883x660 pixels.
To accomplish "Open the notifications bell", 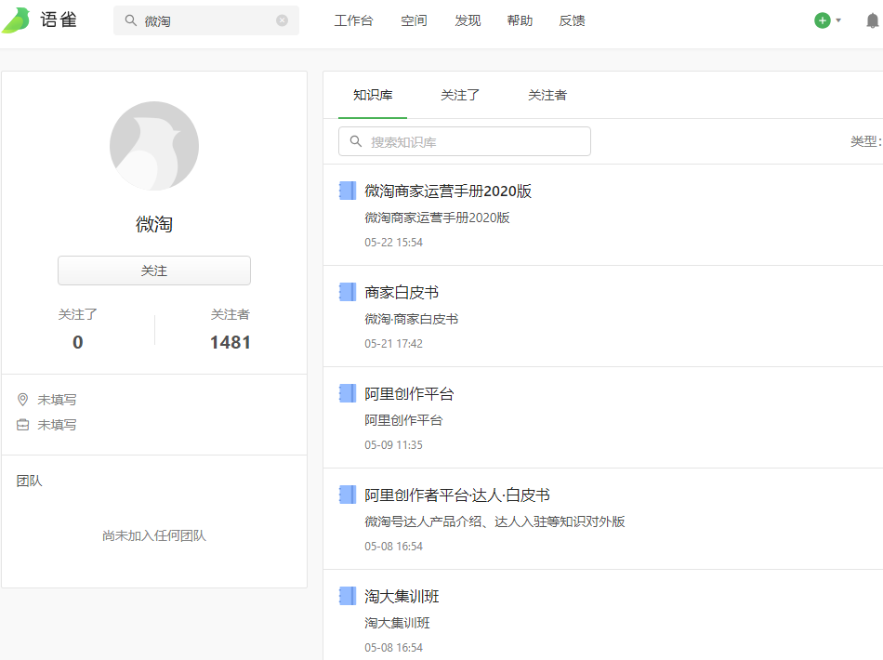I will tap(872, 20).
